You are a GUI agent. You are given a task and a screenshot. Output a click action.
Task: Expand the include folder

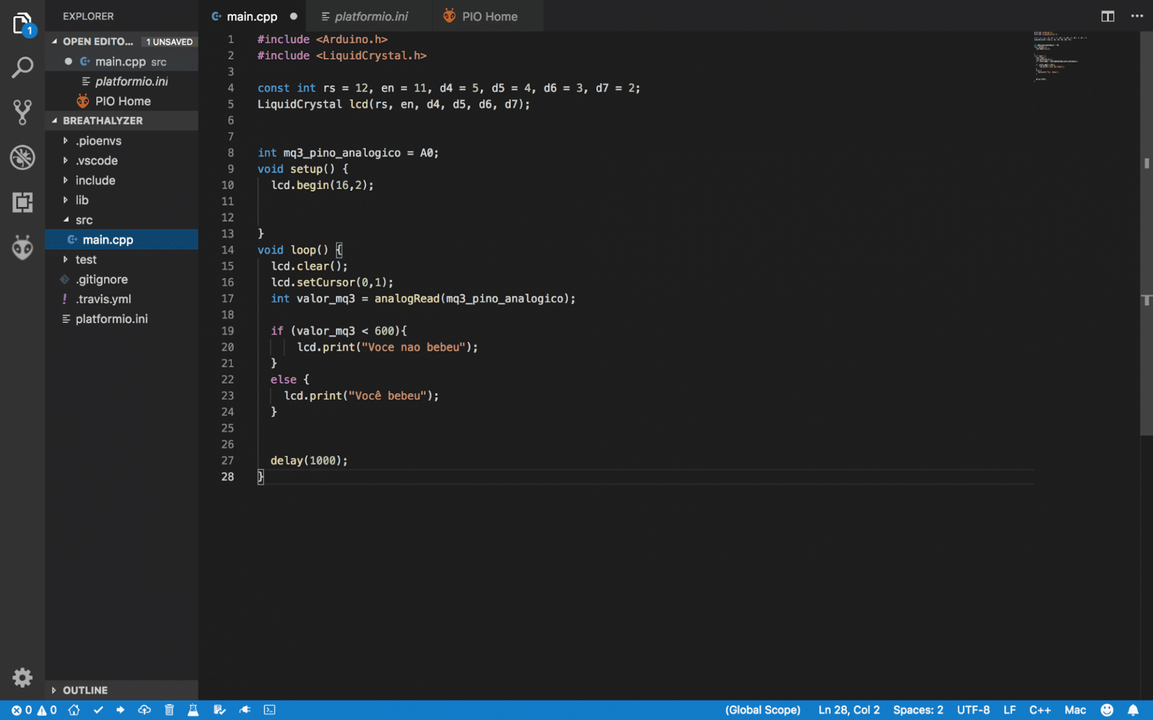(x=95, y=180)
